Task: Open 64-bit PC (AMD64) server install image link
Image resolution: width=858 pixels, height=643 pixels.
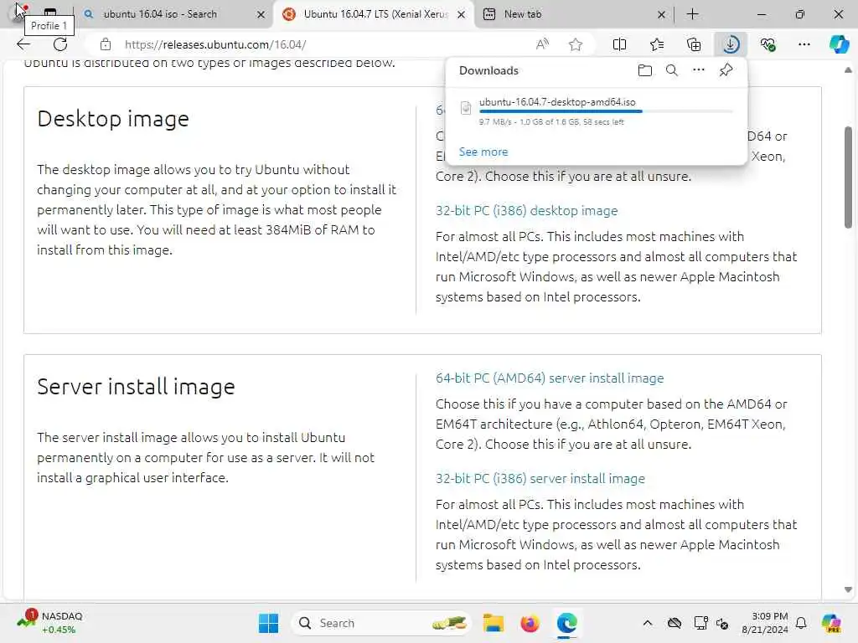Action: tap(550, 378)
